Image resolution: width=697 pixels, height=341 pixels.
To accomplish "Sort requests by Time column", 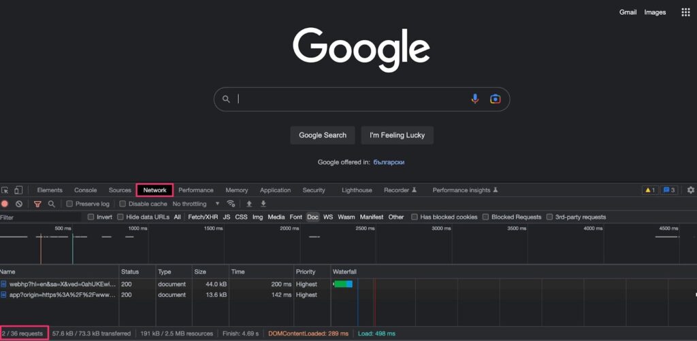I will pyautogui.click(x=261, y=272).
